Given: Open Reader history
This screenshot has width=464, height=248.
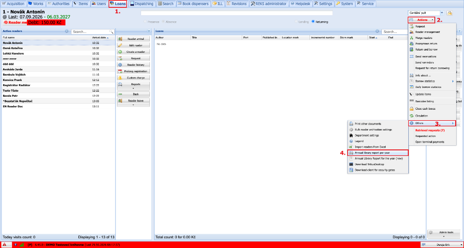Looking at the screenshot, I should pos(134,65).
